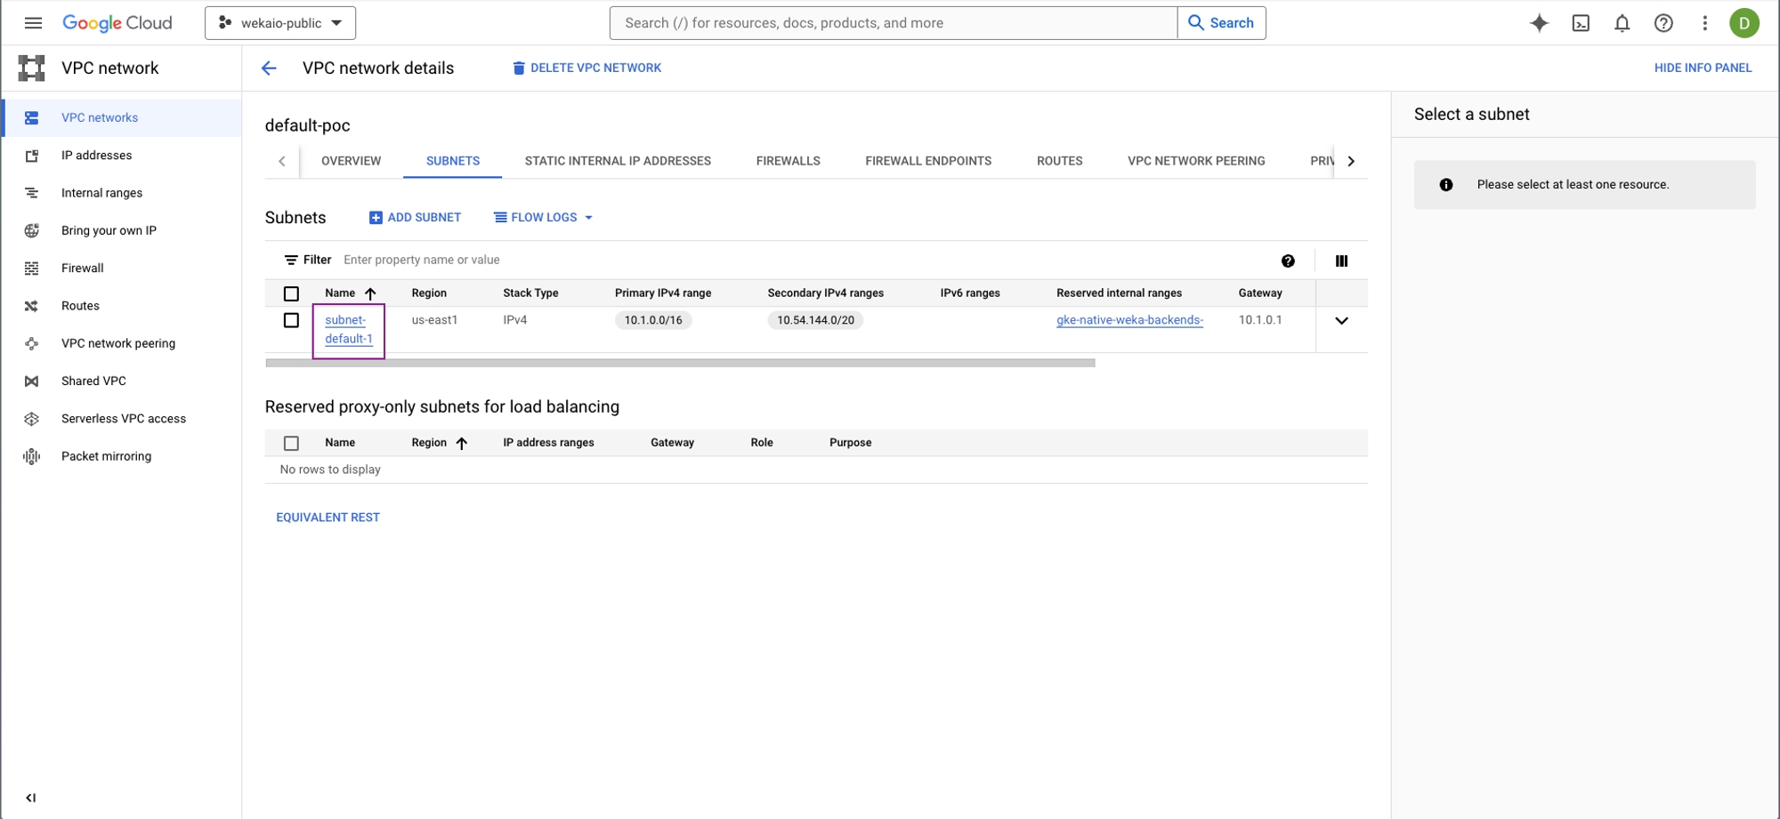The width and height of the screenshot is (1780, 819).
Task: Open the wekaio-public project selector
Action: pyautogui.click(x=280, y=23)
